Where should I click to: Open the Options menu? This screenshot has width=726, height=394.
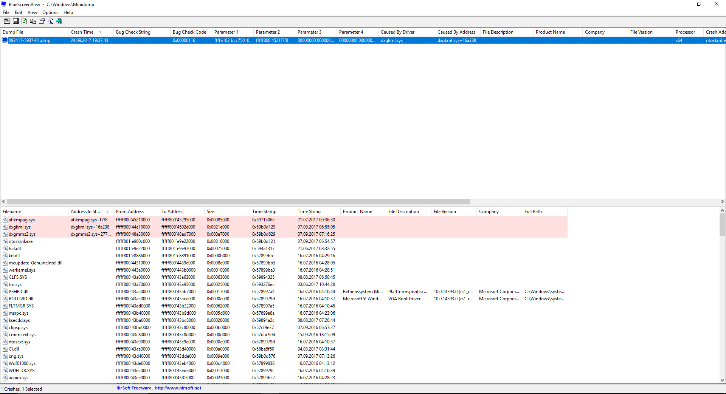click(x=50, y=12)
